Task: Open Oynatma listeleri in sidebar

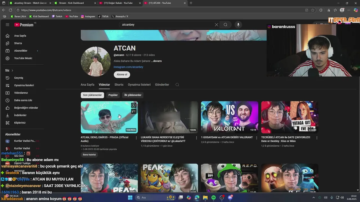Action: 24,85
